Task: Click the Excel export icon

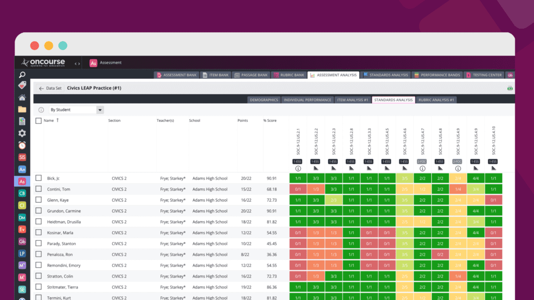Action: coord(509,89)
